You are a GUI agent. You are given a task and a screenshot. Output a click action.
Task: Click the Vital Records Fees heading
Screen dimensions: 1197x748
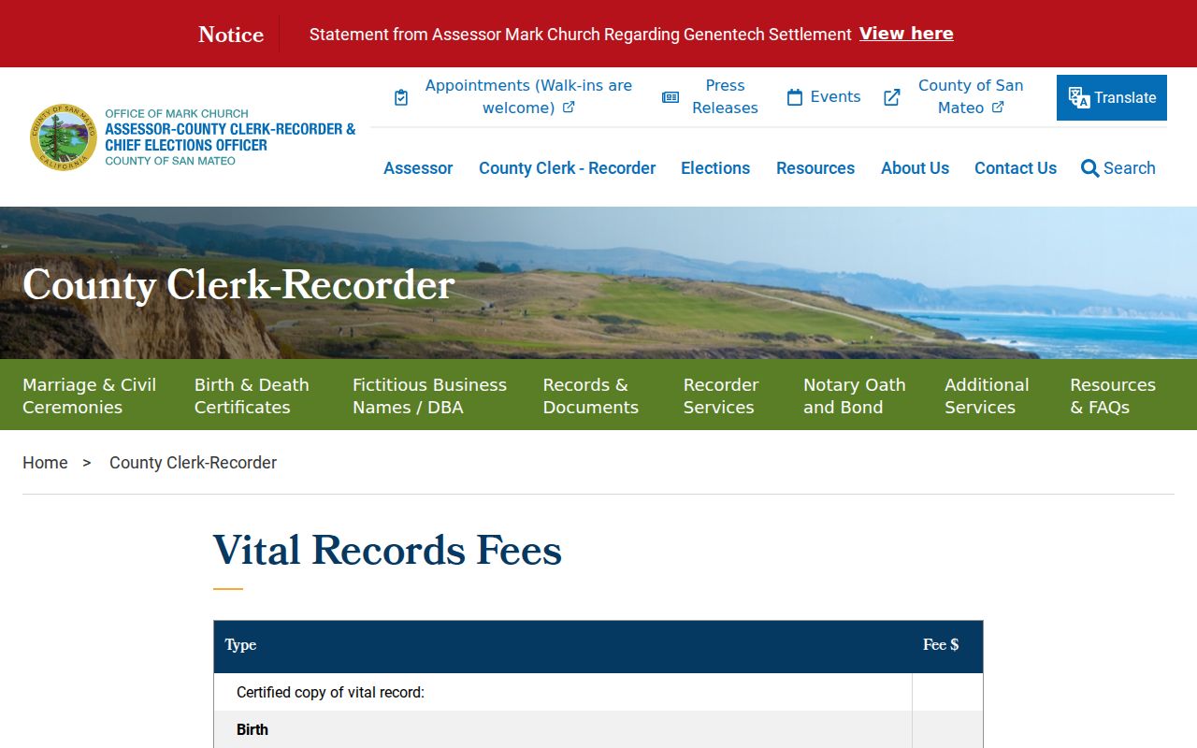[387, 550]
